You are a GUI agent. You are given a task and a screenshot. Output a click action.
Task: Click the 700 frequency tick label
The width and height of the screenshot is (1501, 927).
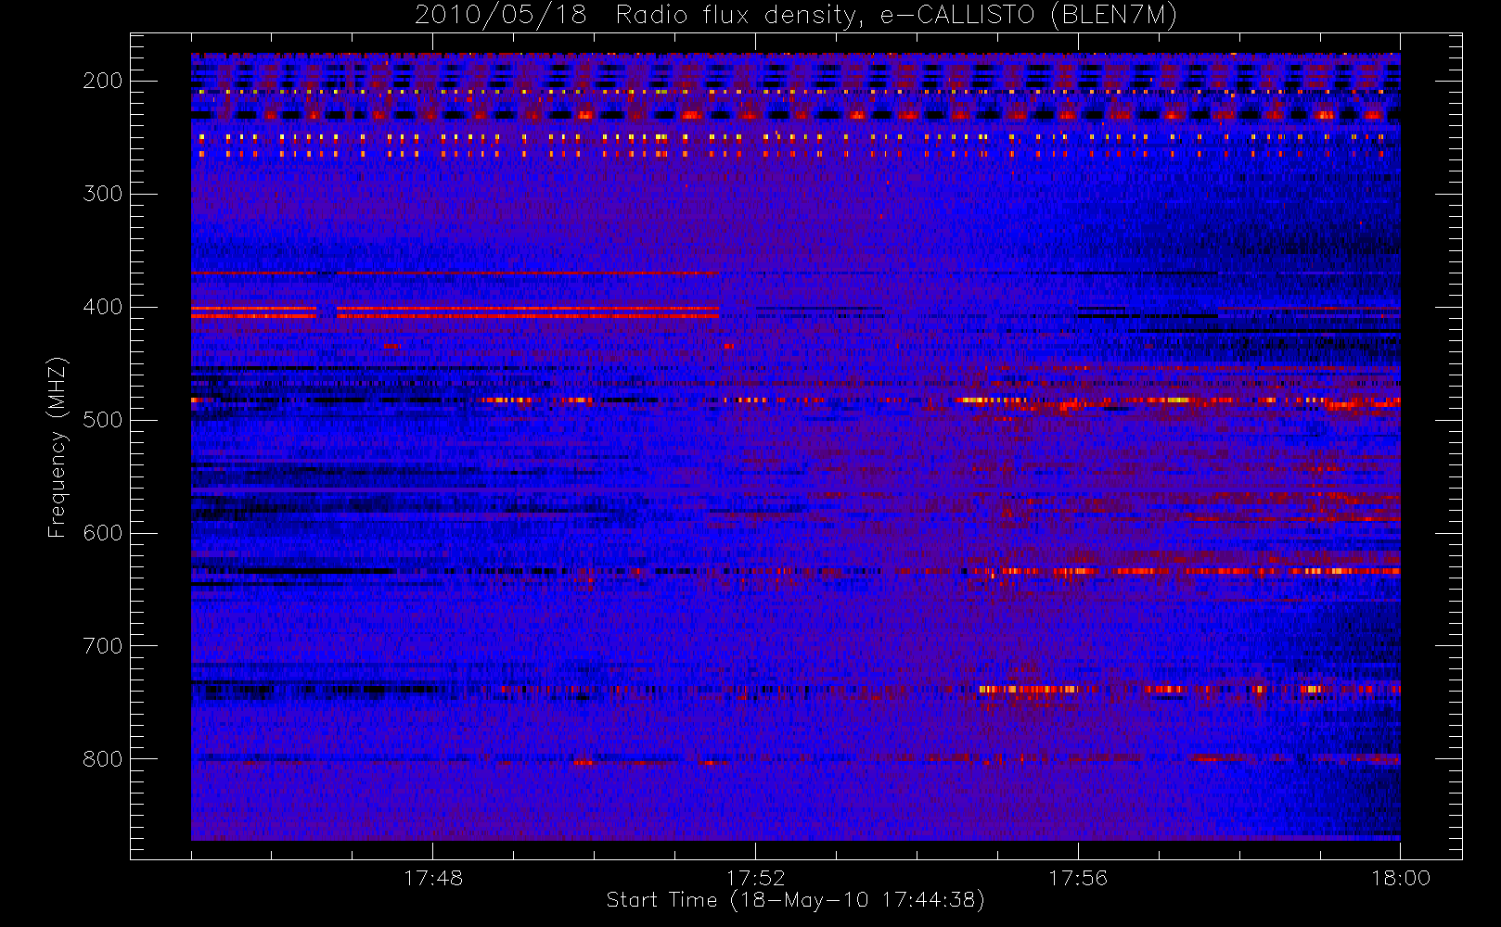(x=103, y=646)
